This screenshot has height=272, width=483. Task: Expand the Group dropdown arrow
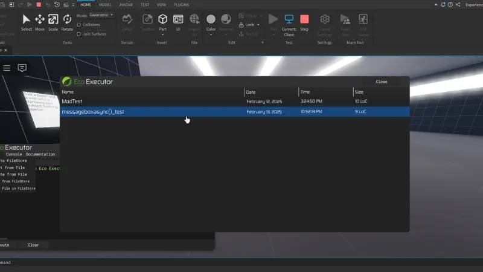261,16
